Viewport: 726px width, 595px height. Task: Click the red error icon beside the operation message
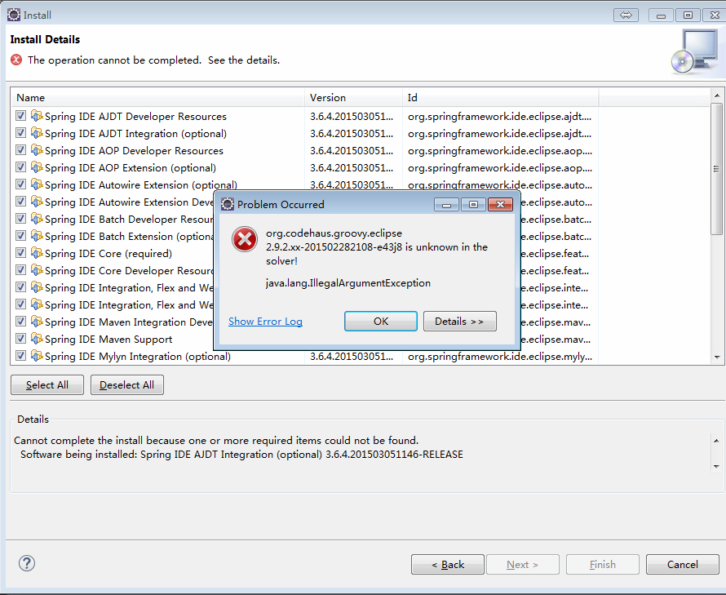pyautogui.click(x=16, y=60)
